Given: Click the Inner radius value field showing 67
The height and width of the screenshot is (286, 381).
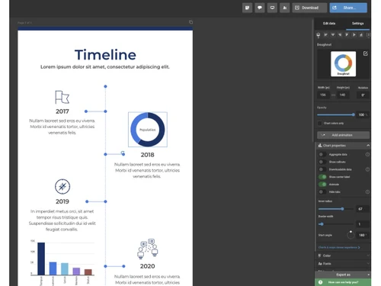Looking at the screenshot, I should tap(363, 209).
